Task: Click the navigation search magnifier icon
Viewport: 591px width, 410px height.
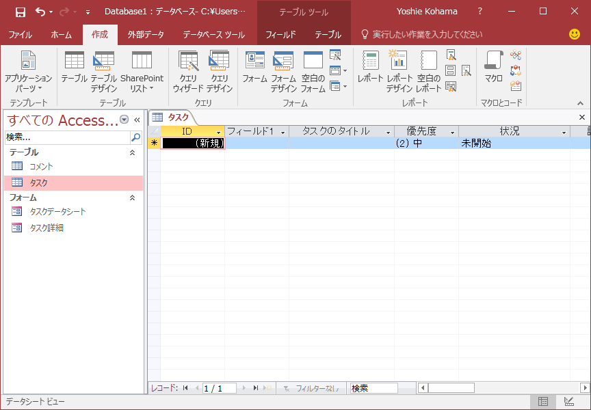Action: tap(135, 137)
